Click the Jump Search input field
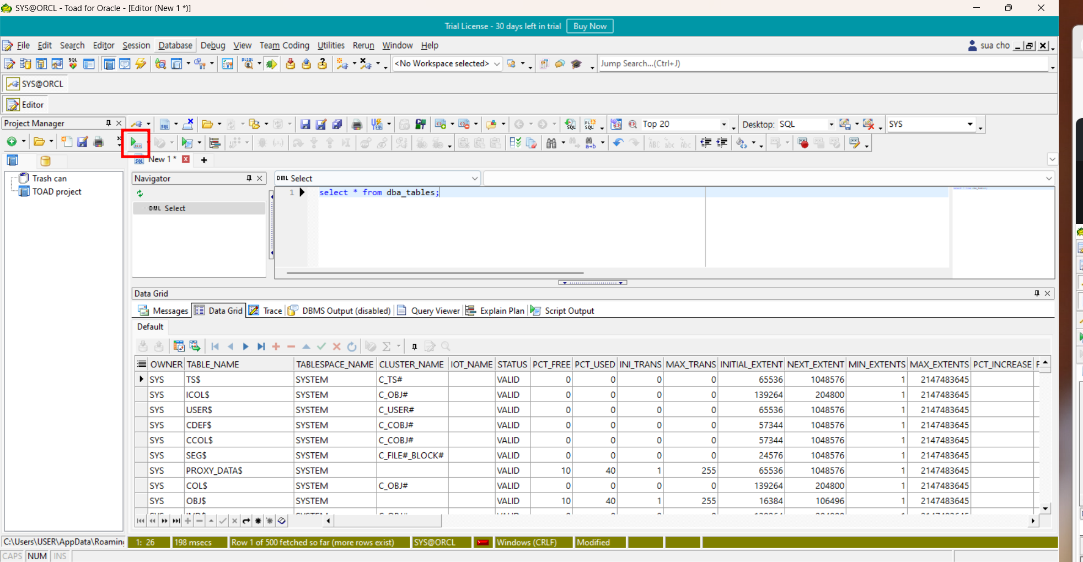Viewport: 1083px width, 562px height. [x=824, y=63]
